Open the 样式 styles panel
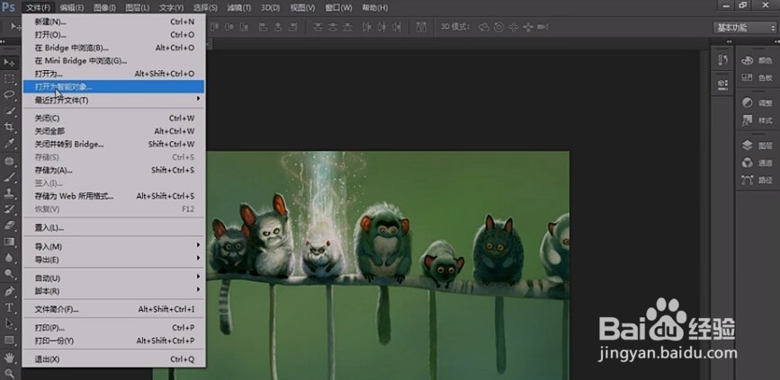780x380 pixels. coord(757,120)
